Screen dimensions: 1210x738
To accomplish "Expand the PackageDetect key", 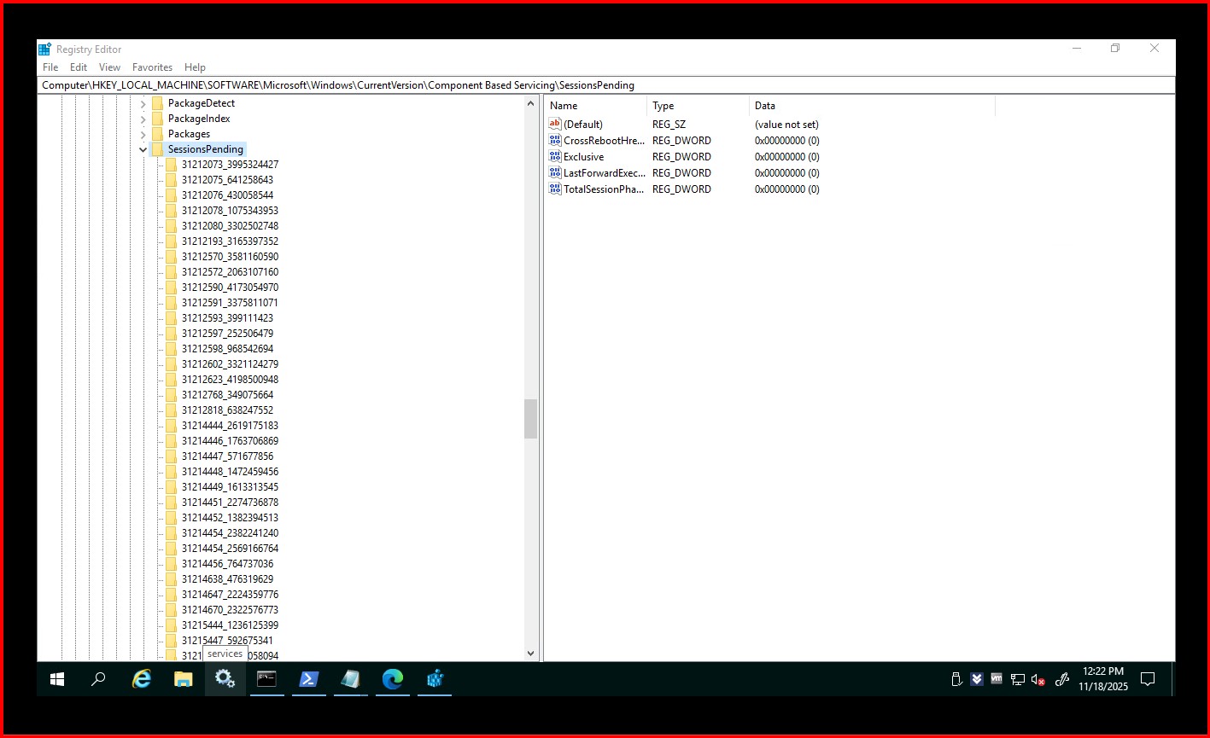I will [143, 103].
